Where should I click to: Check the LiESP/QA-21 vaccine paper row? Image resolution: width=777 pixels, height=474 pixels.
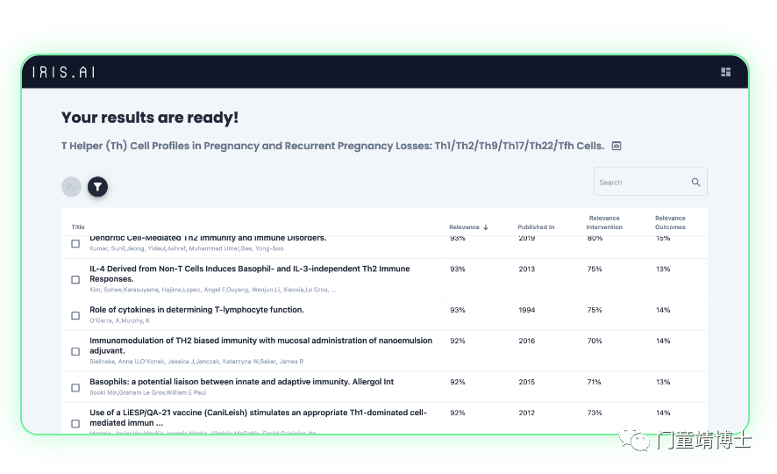click(x=75, y=423)
